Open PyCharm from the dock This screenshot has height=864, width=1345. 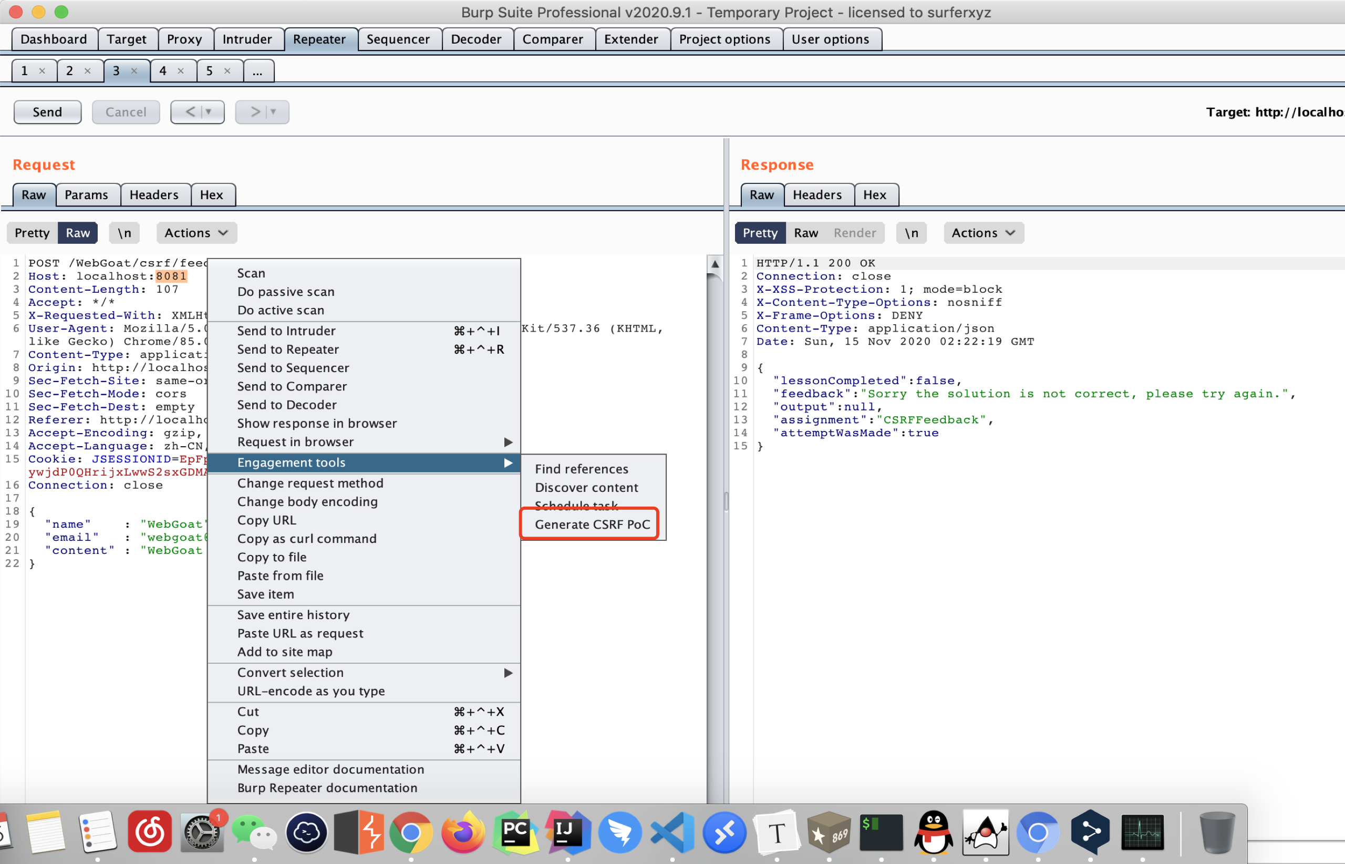(515, 832)
